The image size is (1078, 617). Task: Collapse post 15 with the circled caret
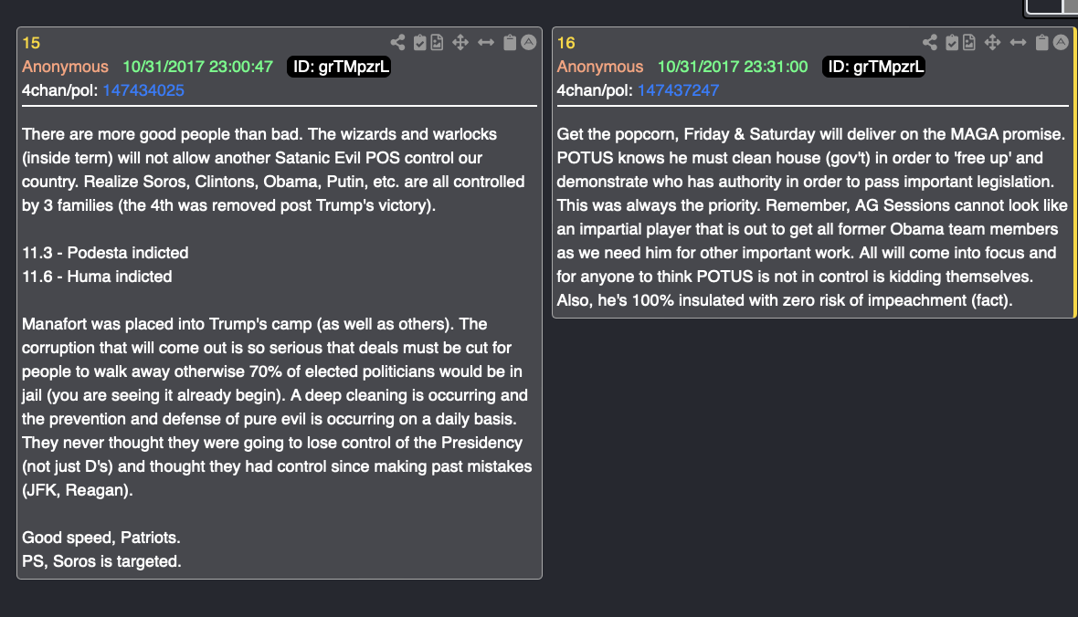tap(528, 42)
